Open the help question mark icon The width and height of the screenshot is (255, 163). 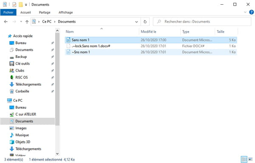pos(252,12)
